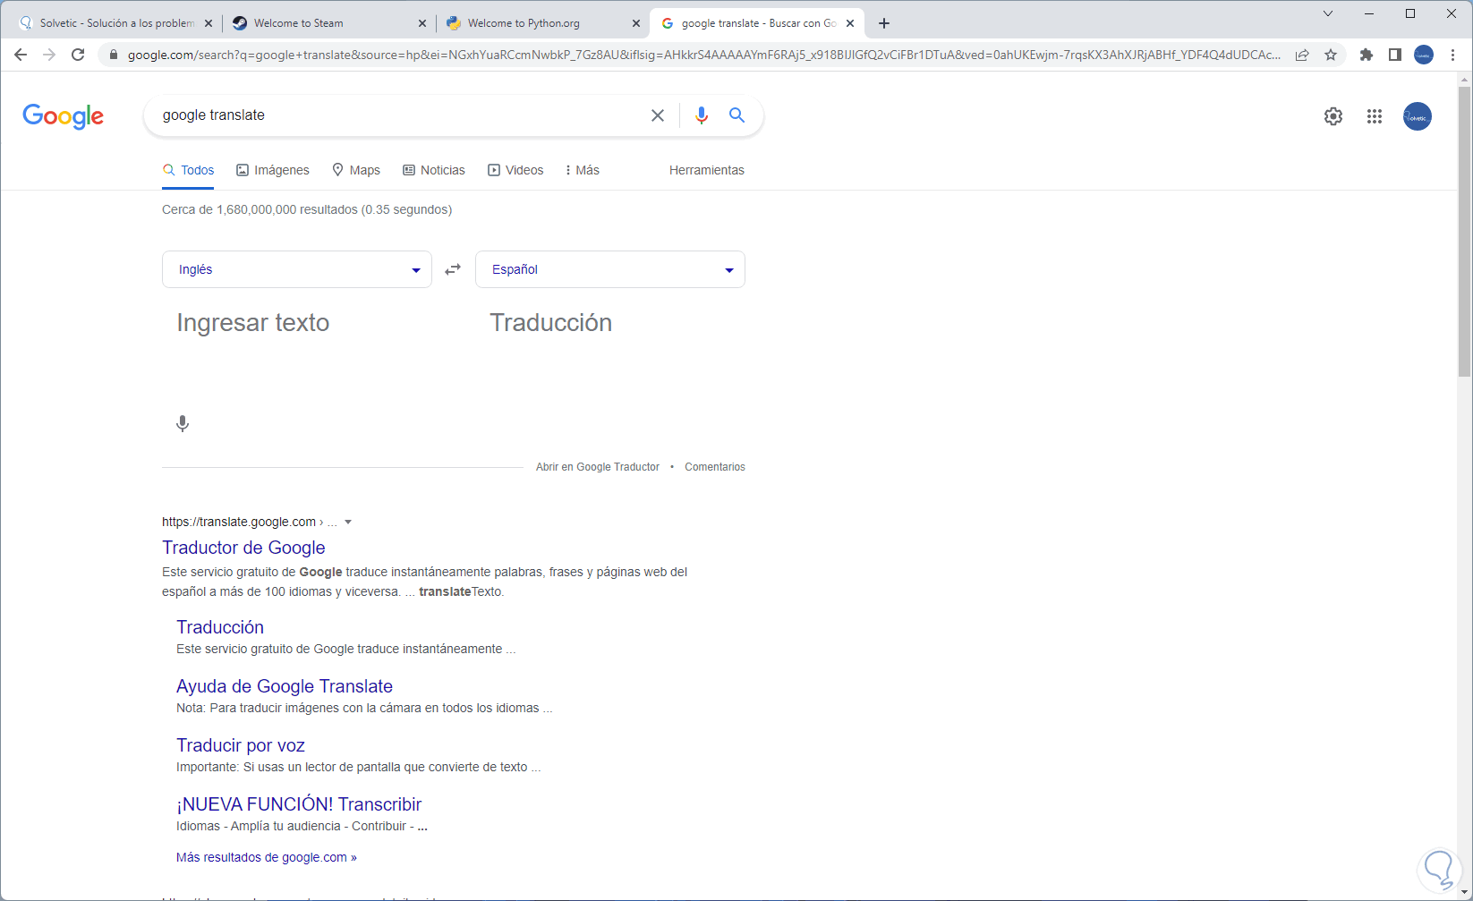1473x901 pixels.
Task: Select the Noticias results tab
Action: [434, 170]
